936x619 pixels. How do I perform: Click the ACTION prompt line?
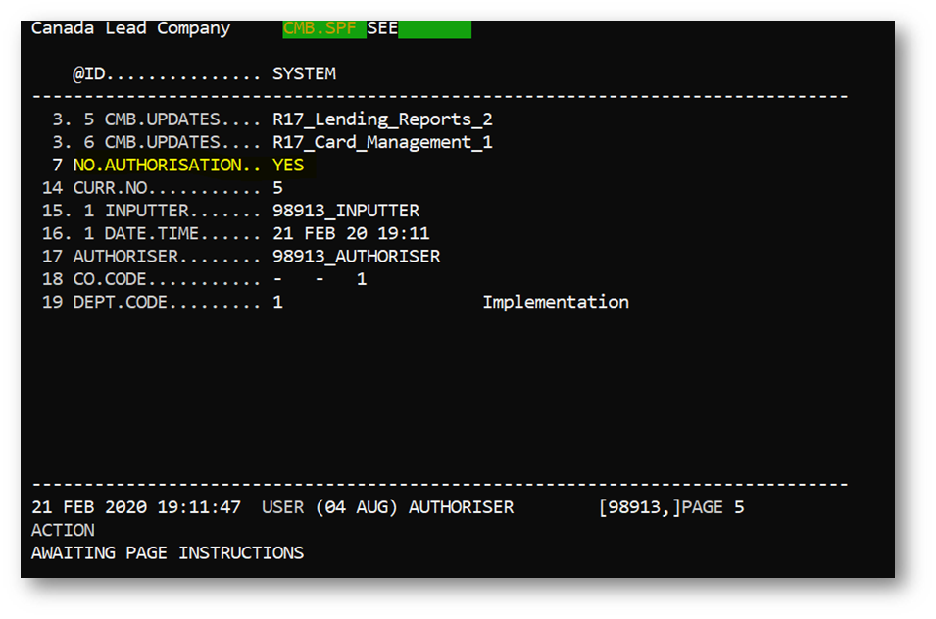point(63,530)
